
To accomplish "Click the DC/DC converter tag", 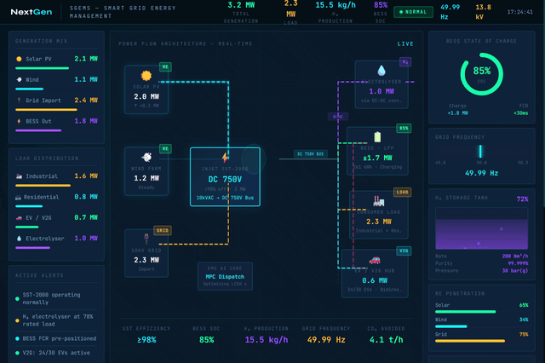I will [338, 117].
